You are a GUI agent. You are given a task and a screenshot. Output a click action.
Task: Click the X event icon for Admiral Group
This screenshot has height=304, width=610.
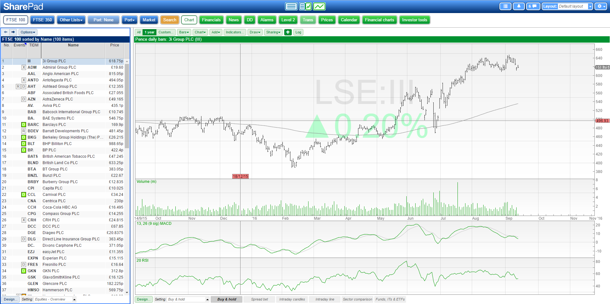tap(24, 67)
